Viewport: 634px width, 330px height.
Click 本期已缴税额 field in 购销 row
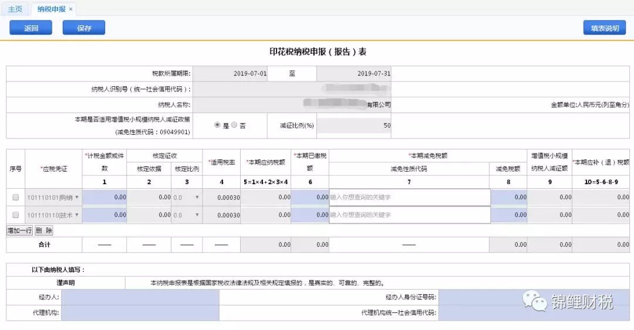pyautogui.click(x=310, y=197)
